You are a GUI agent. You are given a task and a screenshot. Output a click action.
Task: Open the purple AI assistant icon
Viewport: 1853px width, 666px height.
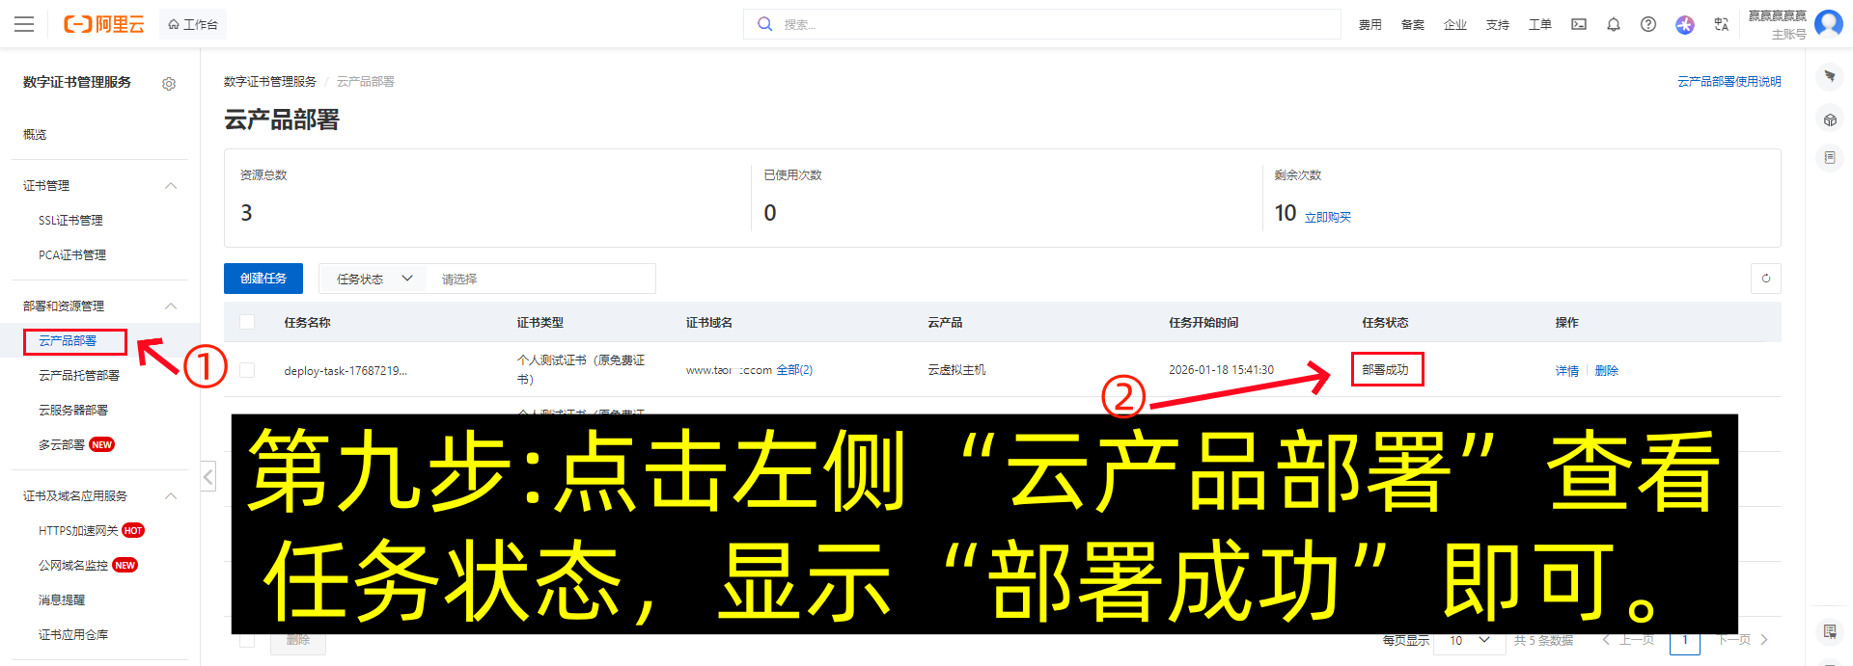1685,24
